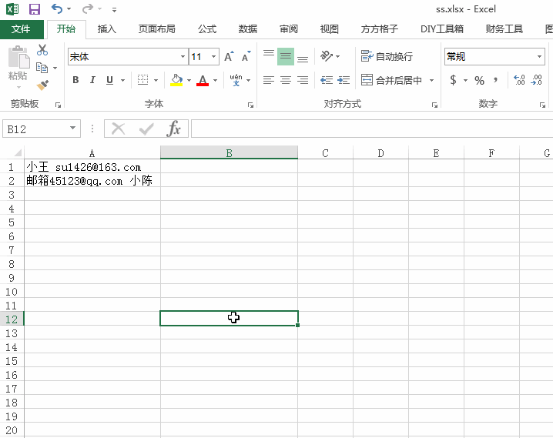Click the Undo arrow icon
553x438 pixels.
[x=57, y=9]
